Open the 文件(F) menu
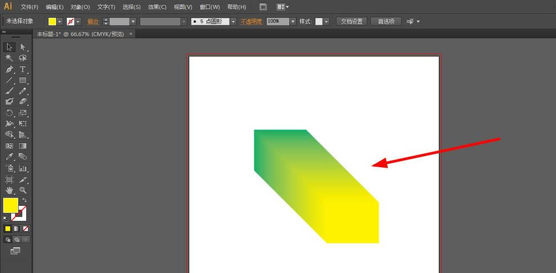 [x=29, y=7]
